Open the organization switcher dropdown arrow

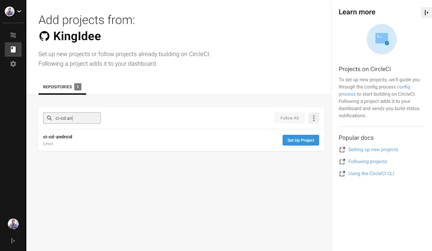tap(19, 11)
